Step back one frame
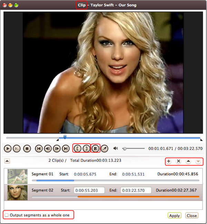 point(48,148)
